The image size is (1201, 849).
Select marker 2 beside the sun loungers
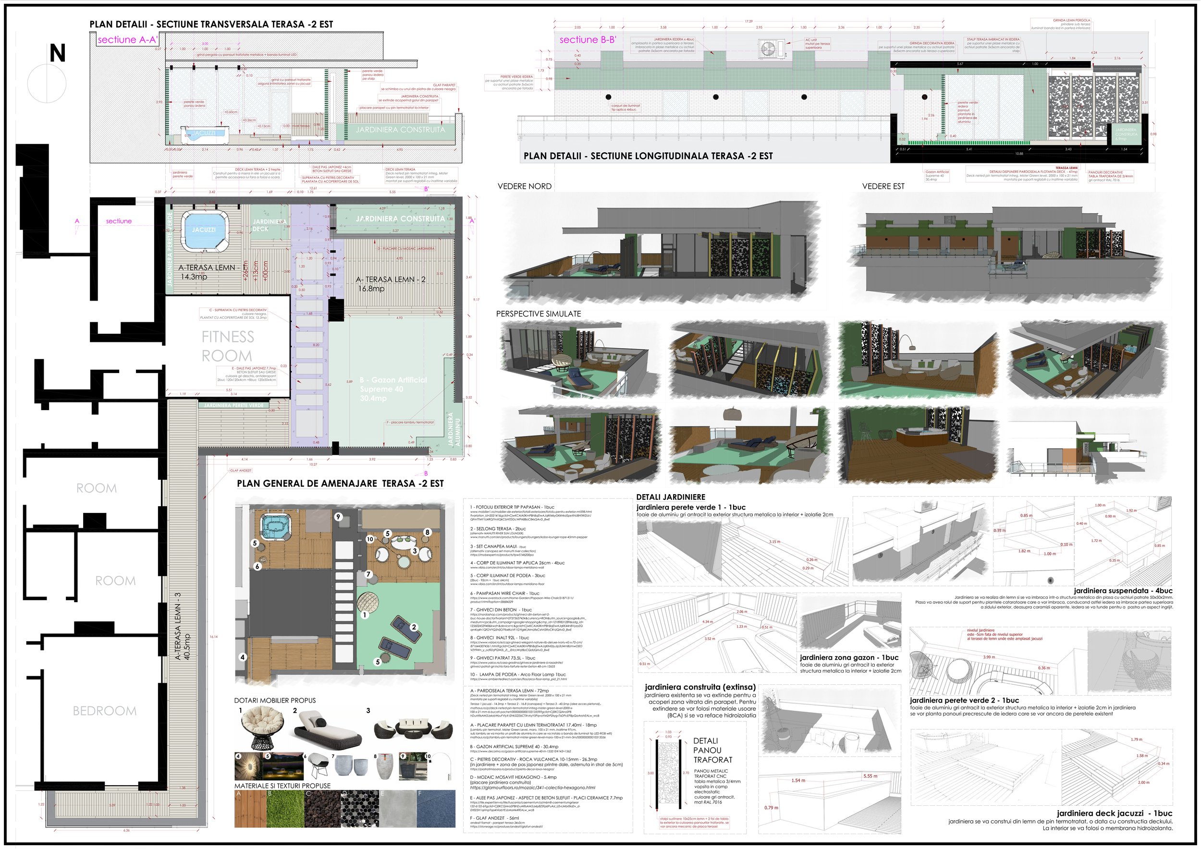point(414,627)
